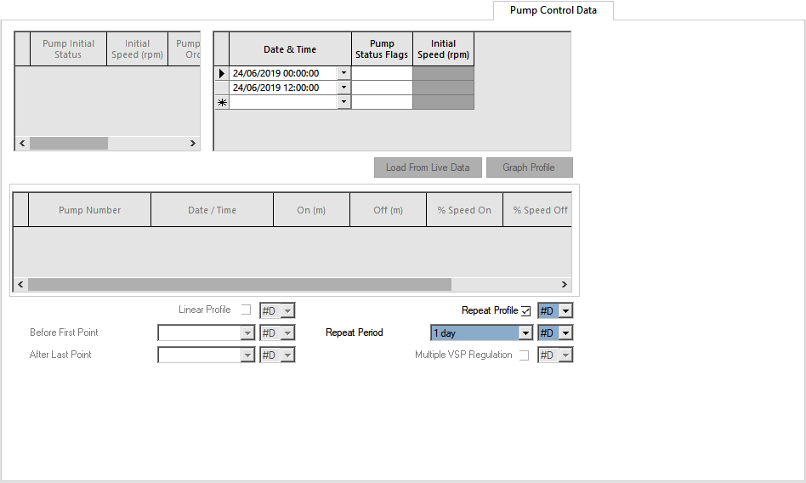This screenshot has width=806, height=483.
Task: Open the #D flag dropdown next to Multiple VSP Regulation
Action: point(565,355)
